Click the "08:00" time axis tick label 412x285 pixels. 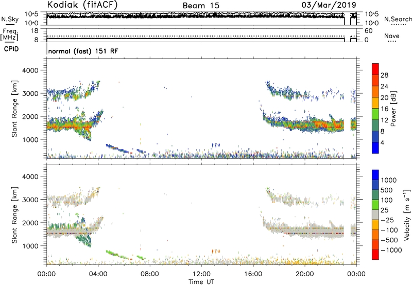(150, 274)
